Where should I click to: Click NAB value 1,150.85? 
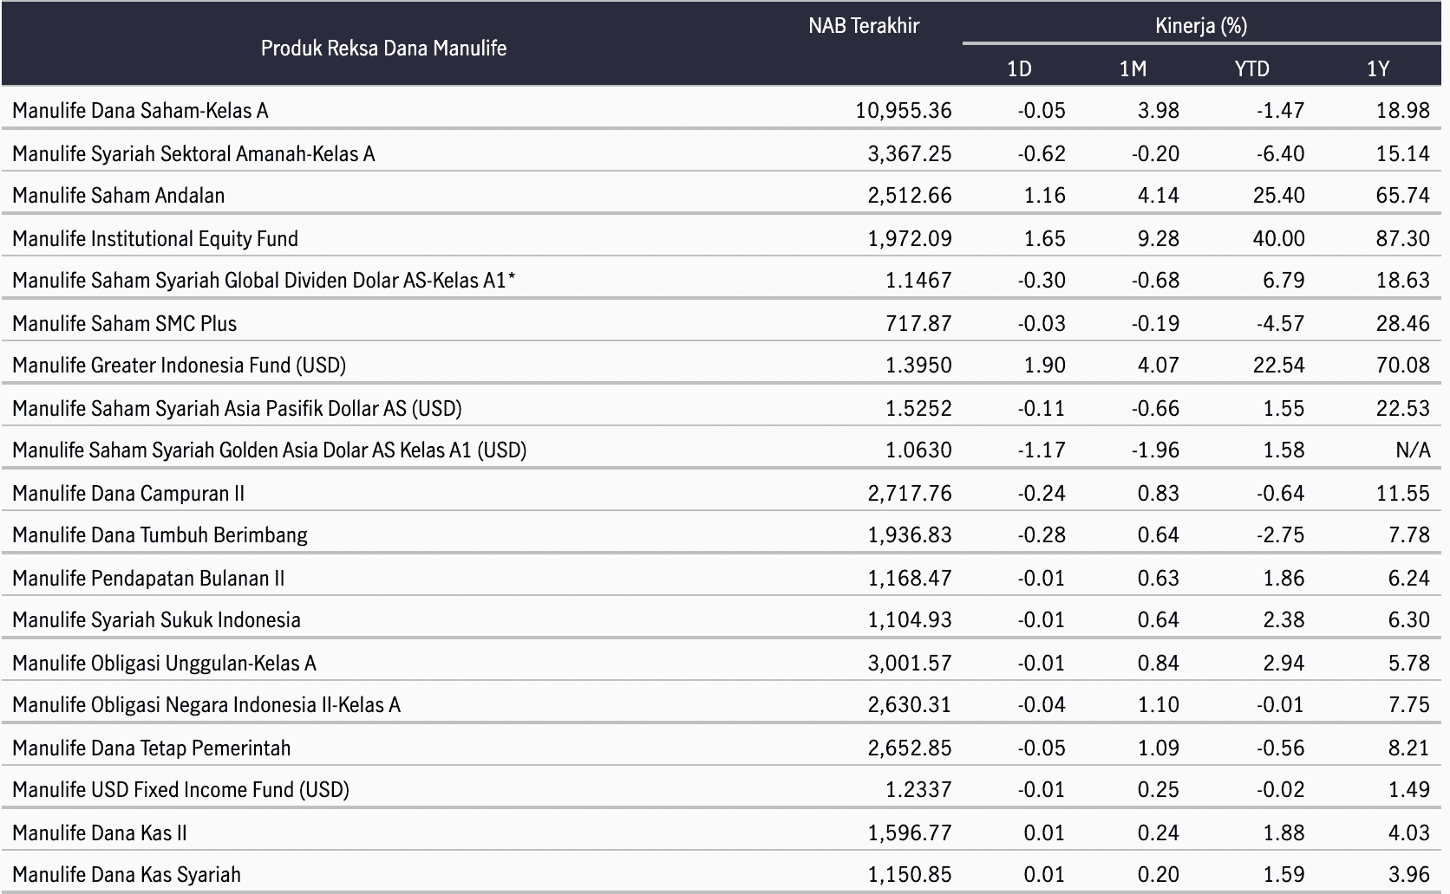pos(910,874)
